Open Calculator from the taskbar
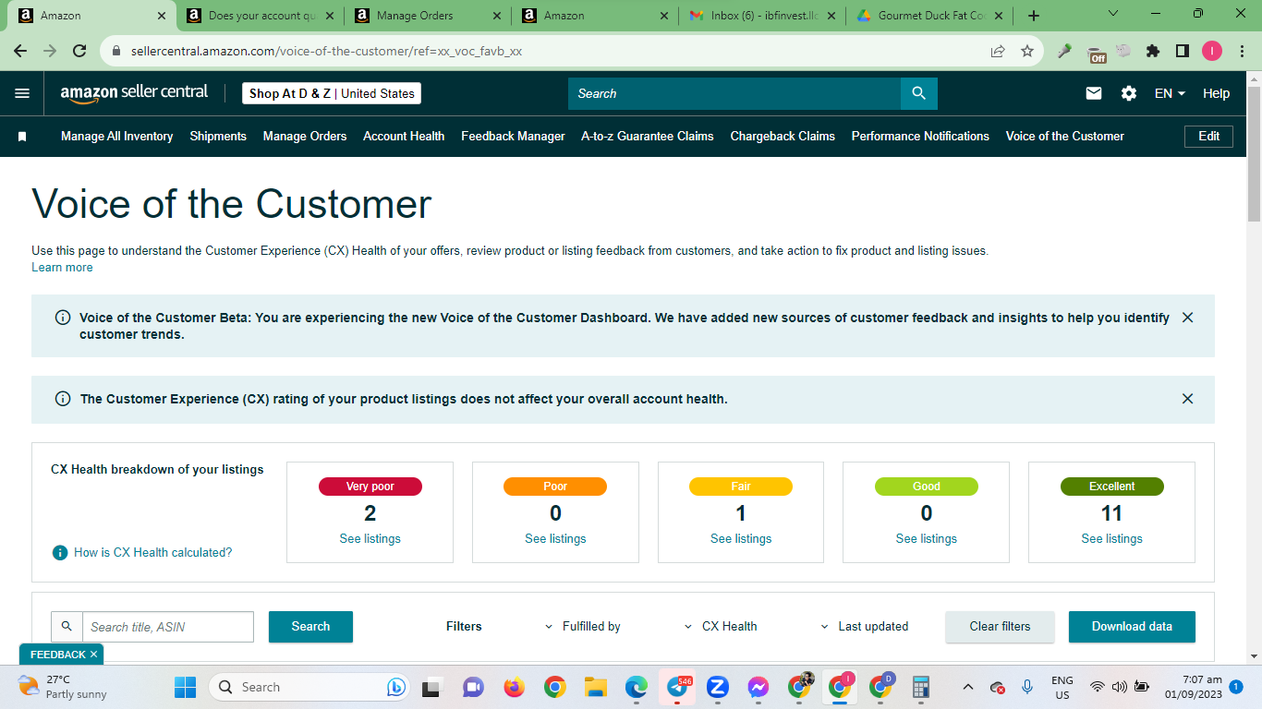The height and width of the screenshot is (709, 1262). [x=920, y=687]
